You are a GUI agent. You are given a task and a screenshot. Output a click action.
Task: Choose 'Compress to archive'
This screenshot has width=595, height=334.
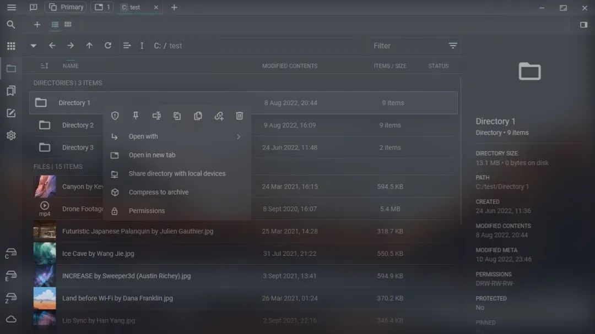pyautogui.click(x=177, y=192)
